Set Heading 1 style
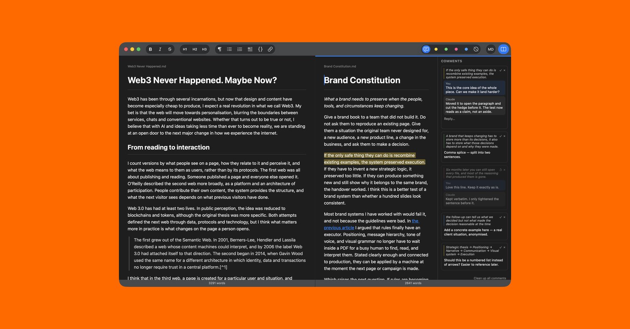 pos(185,49)
